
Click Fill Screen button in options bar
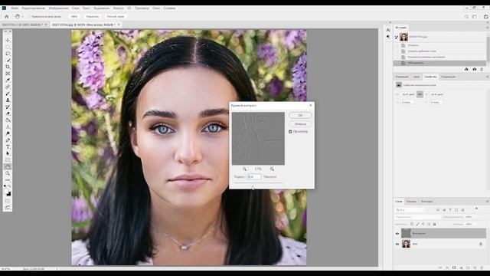116,17
